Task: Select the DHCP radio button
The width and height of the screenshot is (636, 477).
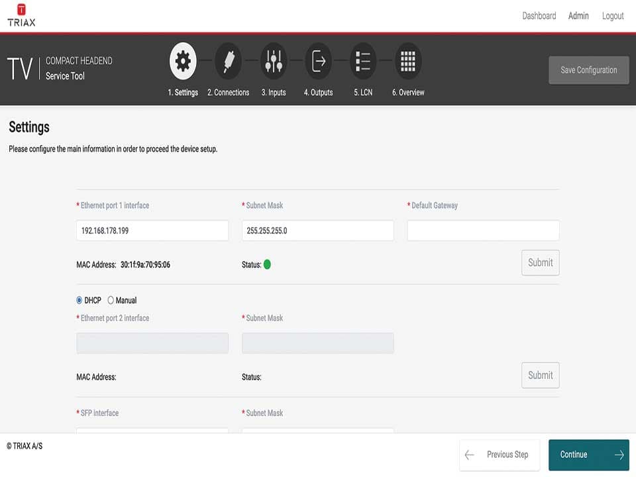Action: (80, 300)
